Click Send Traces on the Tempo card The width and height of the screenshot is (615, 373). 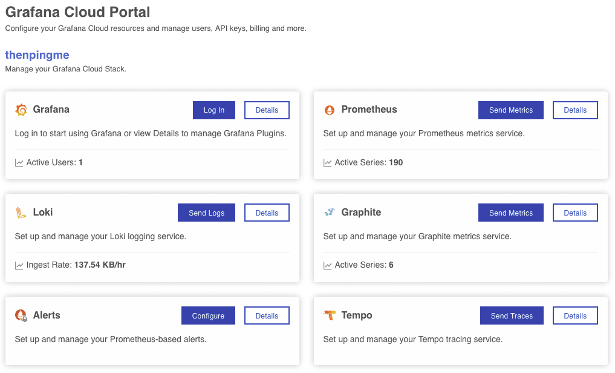click(x=512, y=315)
